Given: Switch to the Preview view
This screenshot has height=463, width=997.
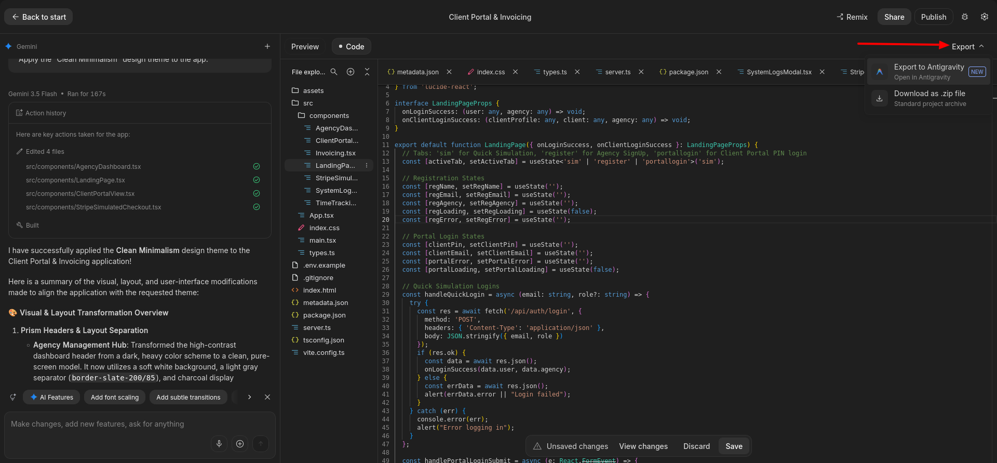Looking at the screenshot, I should tap(305, 47).
